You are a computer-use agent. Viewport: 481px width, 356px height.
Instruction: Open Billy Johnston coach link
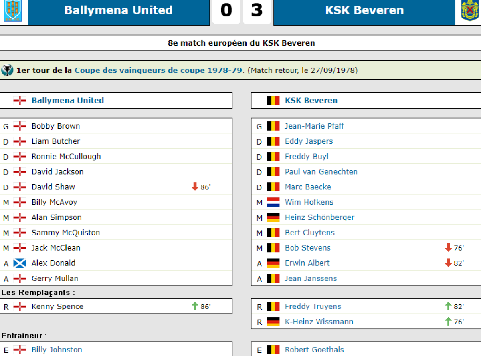(x=57, y=350)
